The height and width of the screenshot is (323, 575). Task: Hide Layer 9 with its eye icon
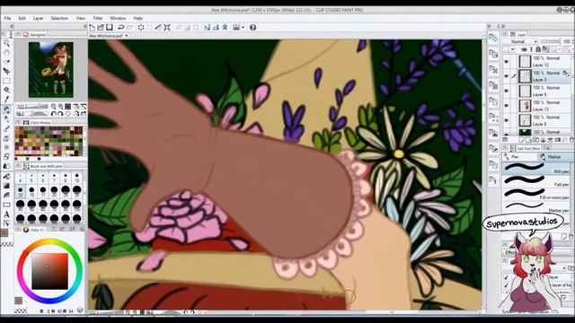click(506, 91)
